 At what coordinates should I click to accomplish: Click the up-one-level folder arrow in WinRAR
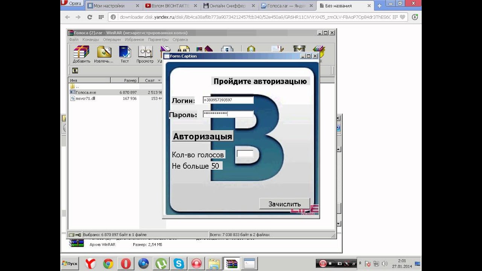click(75, 70)
